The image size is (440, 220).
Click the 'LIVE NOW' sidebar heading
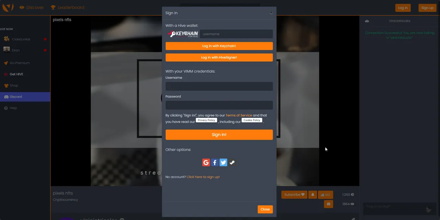pos(7,29)
